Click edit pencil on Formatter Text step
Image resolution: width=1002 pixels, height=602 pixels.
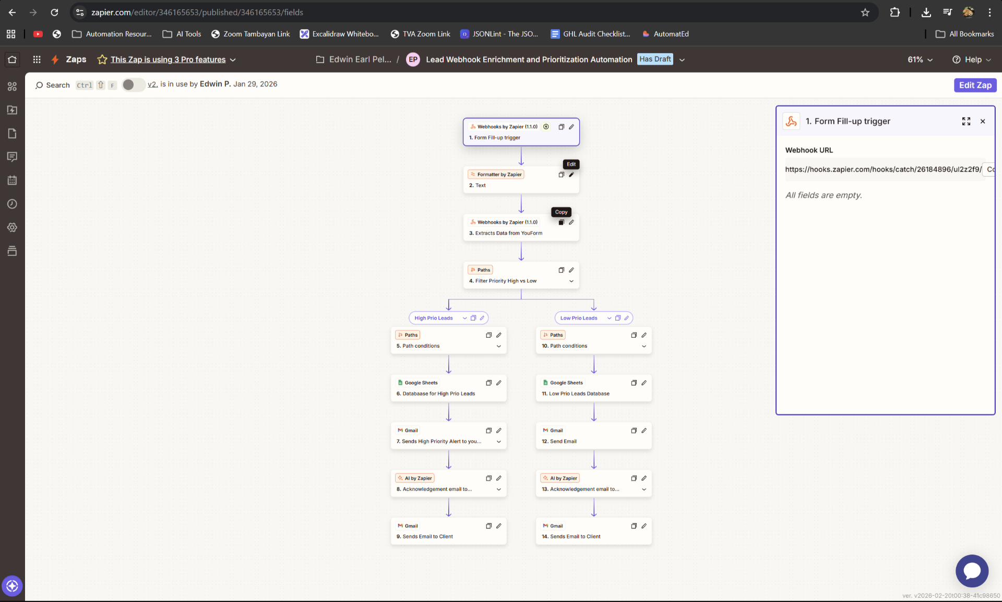571,174
